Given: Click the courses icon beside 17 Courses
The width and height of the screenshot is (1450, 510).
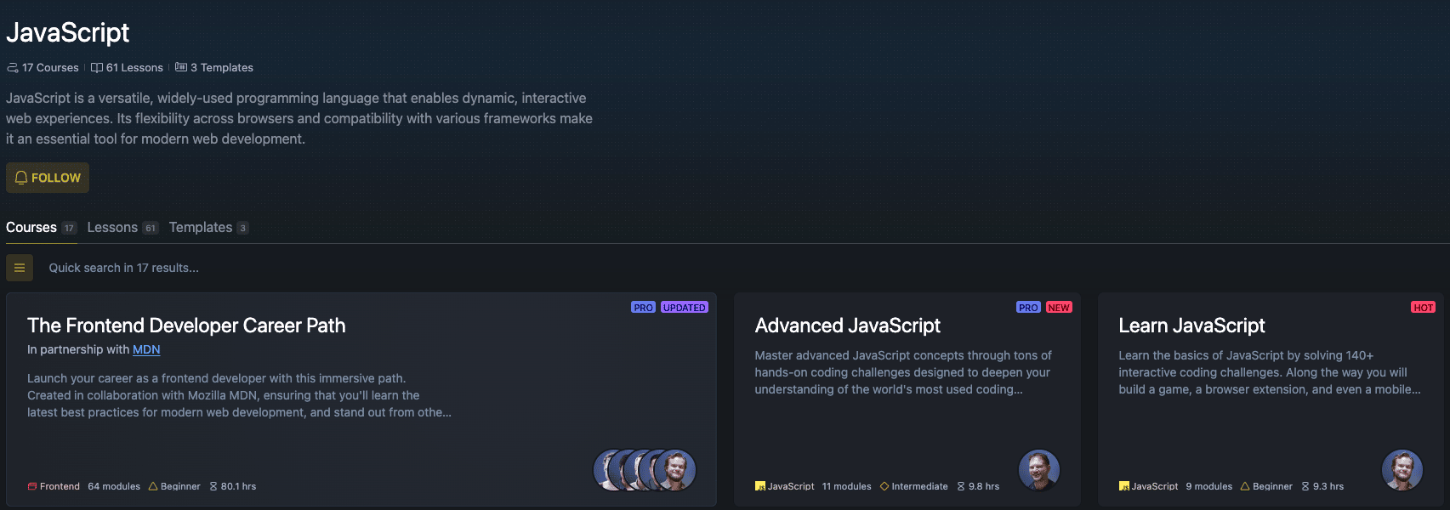Looking at the screenshot, I should tap(12, 67).
